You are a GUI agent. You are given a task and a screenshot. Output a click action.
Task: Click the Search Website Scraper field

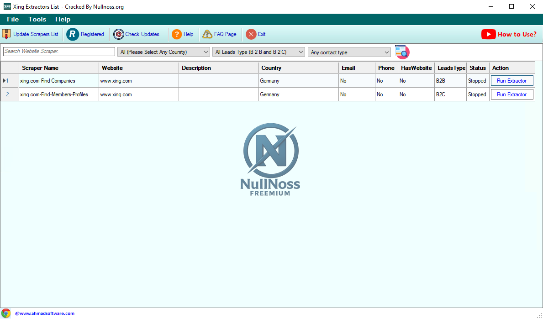[59, 52]
